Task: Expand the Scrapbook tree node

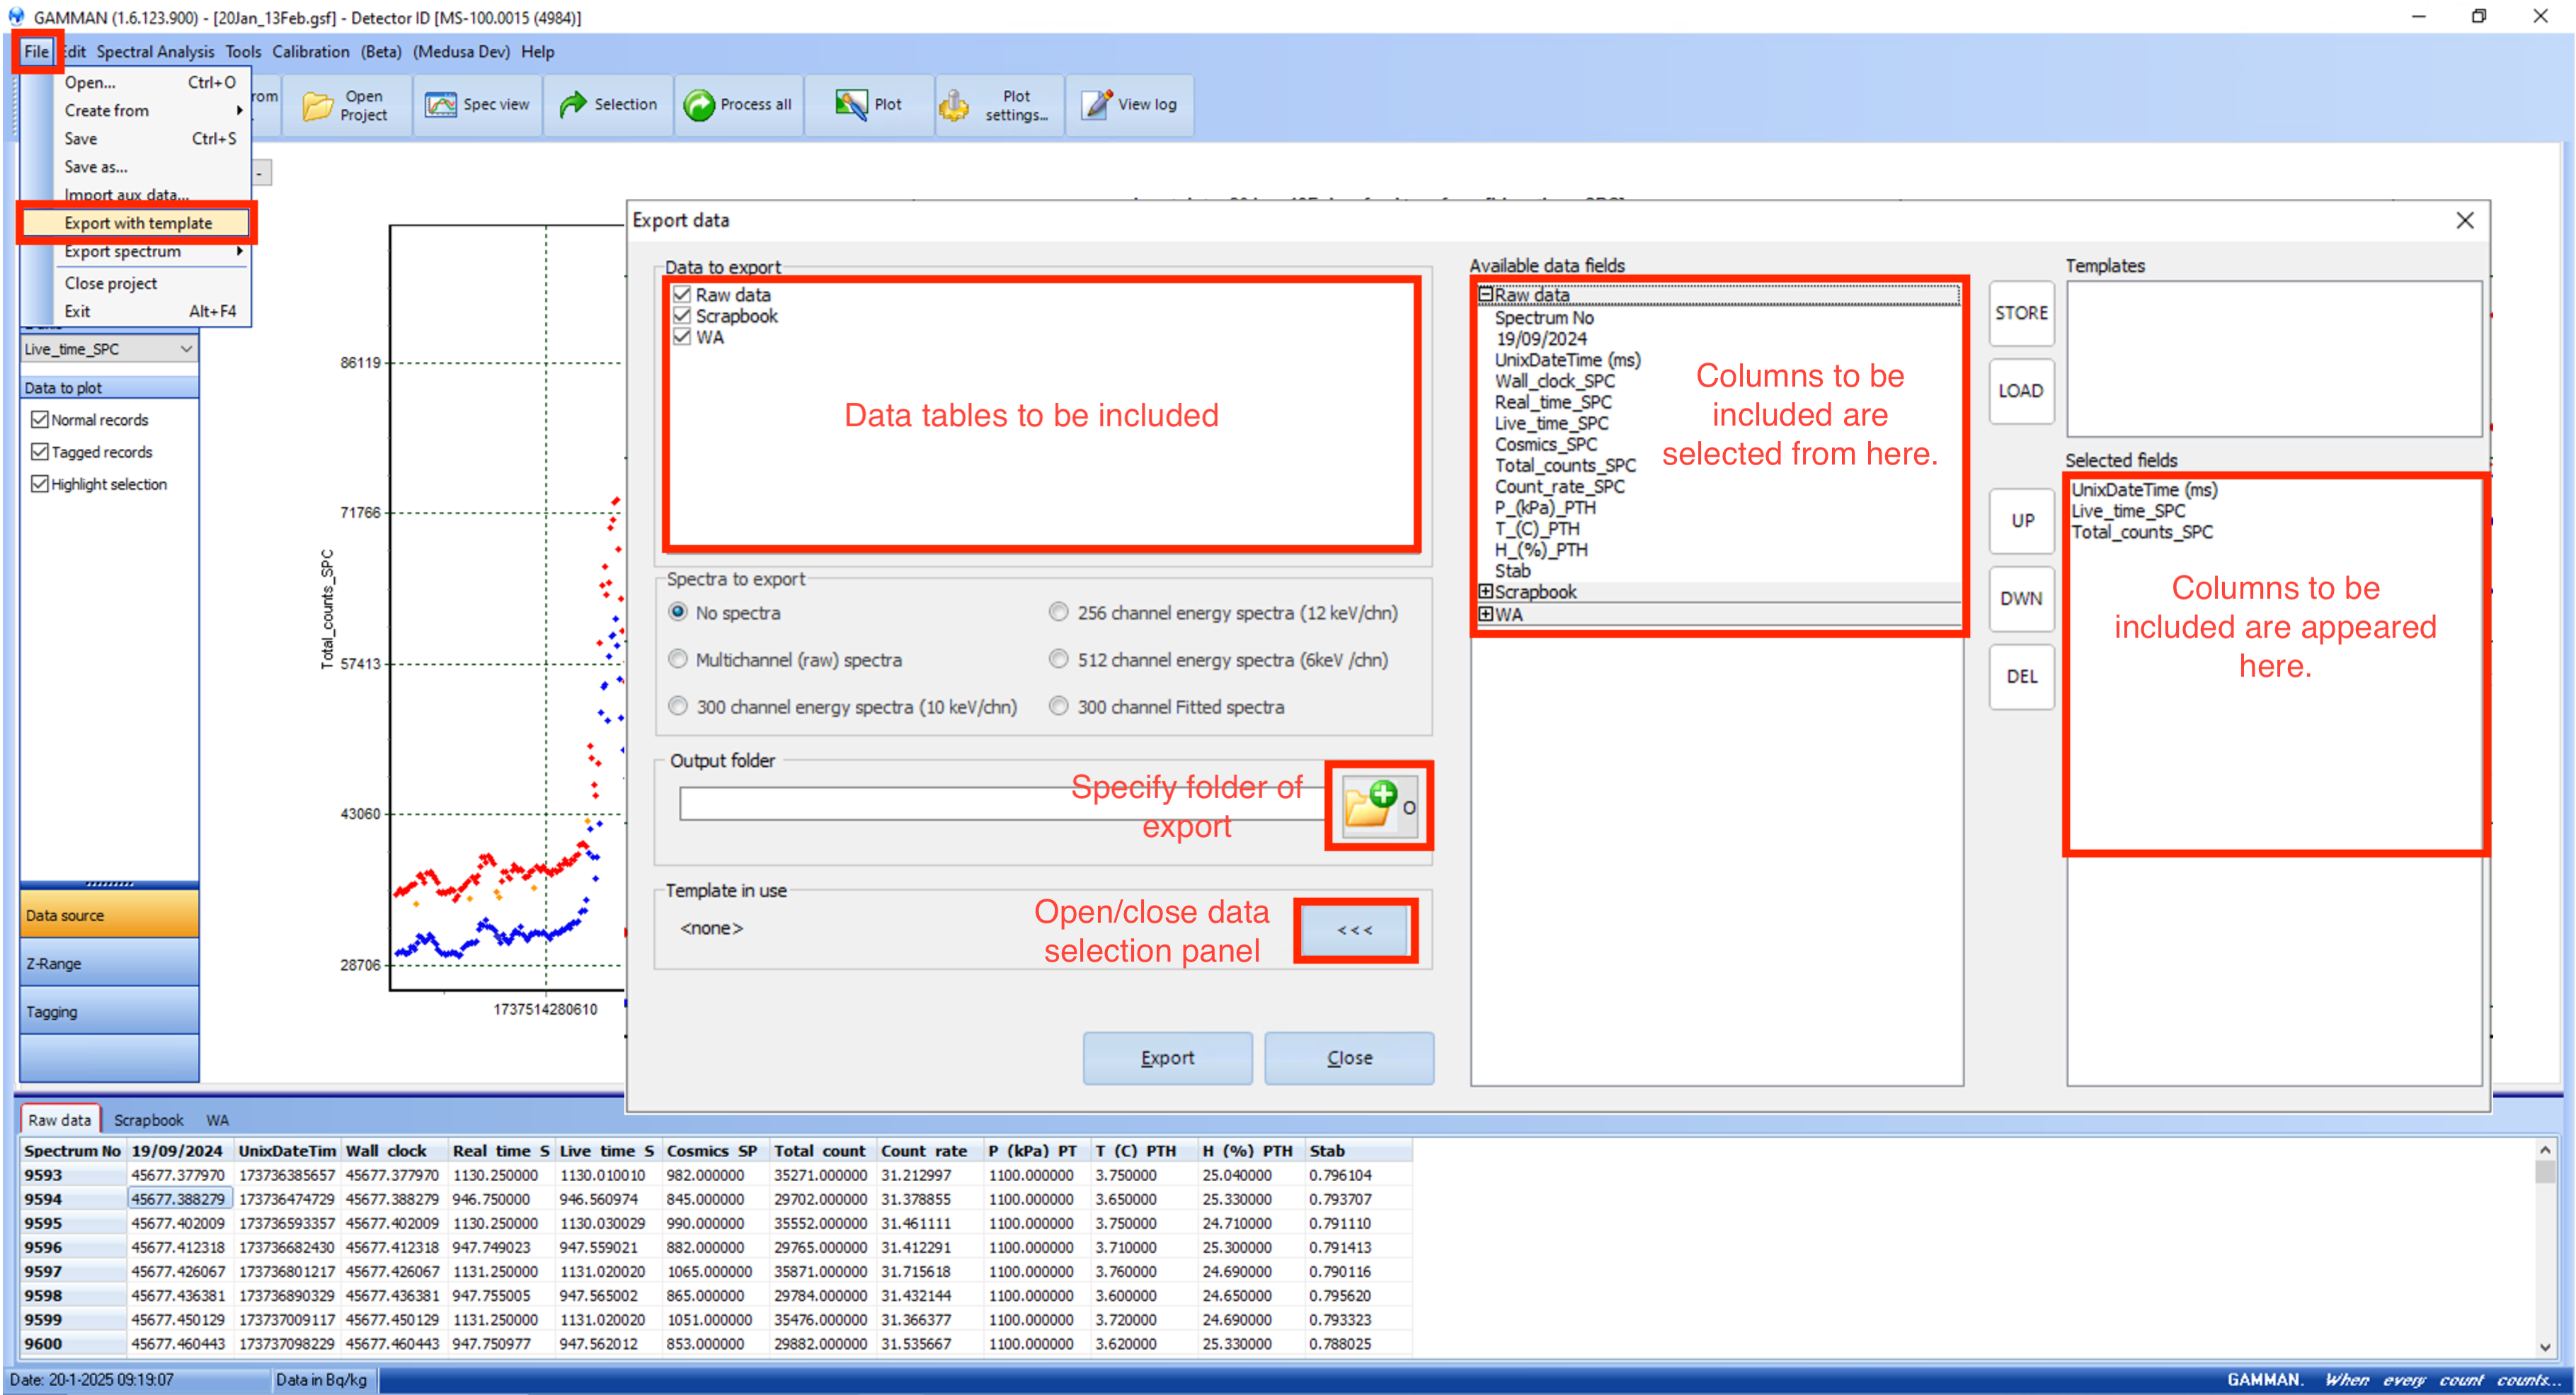Action: point(1485,591)
